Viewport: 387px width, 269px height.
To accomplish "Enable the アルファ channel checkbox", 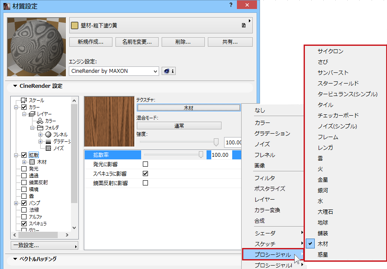I will (24, 217).
